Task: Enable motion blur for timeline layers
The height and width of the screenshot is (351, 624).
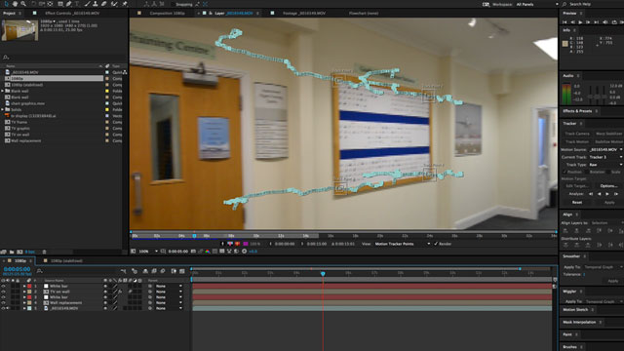Action: point(163,271)
